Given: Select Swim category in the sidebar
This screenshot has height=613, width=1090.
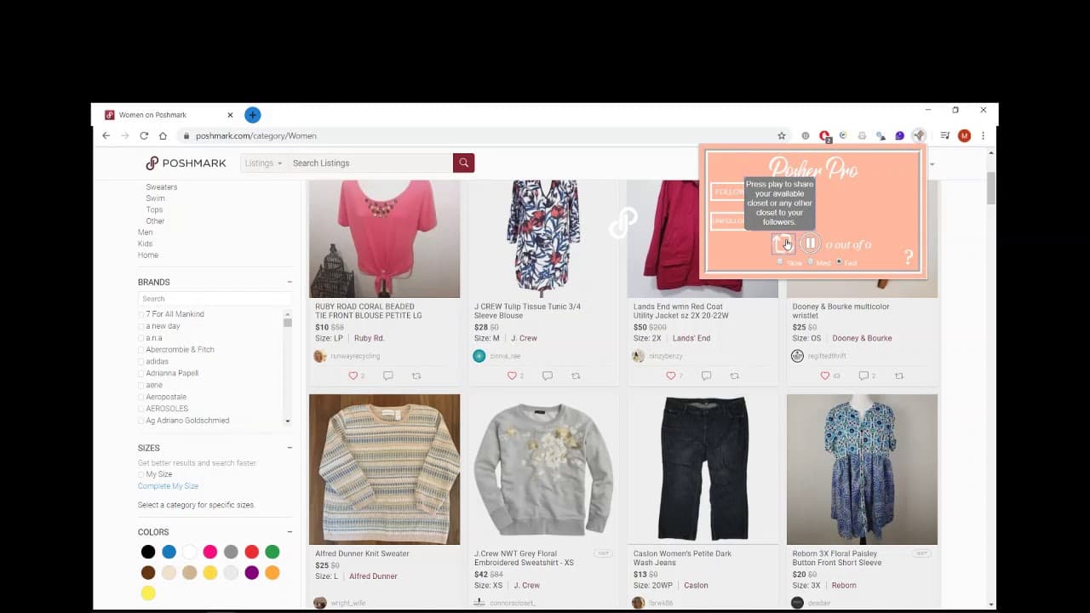Looking at the screenshot, I should pyautogui.click(x=155, y=198).
